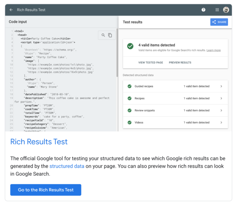This screenshot has width=237, height=205.
Task: Open the Learn more link
Action: 214,50
